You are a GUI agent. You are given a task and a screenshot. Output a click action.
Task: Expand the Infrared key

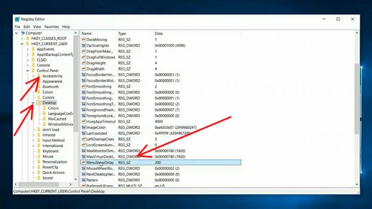[33, 135]
